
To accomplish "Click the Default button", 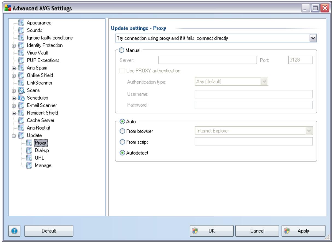I will [49, 231].
